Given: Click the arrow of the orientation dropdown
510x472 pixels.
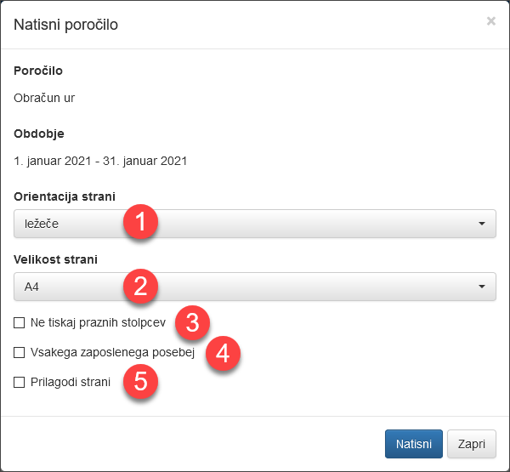Looking at the screenshot, I should click(x=481, y=224).
